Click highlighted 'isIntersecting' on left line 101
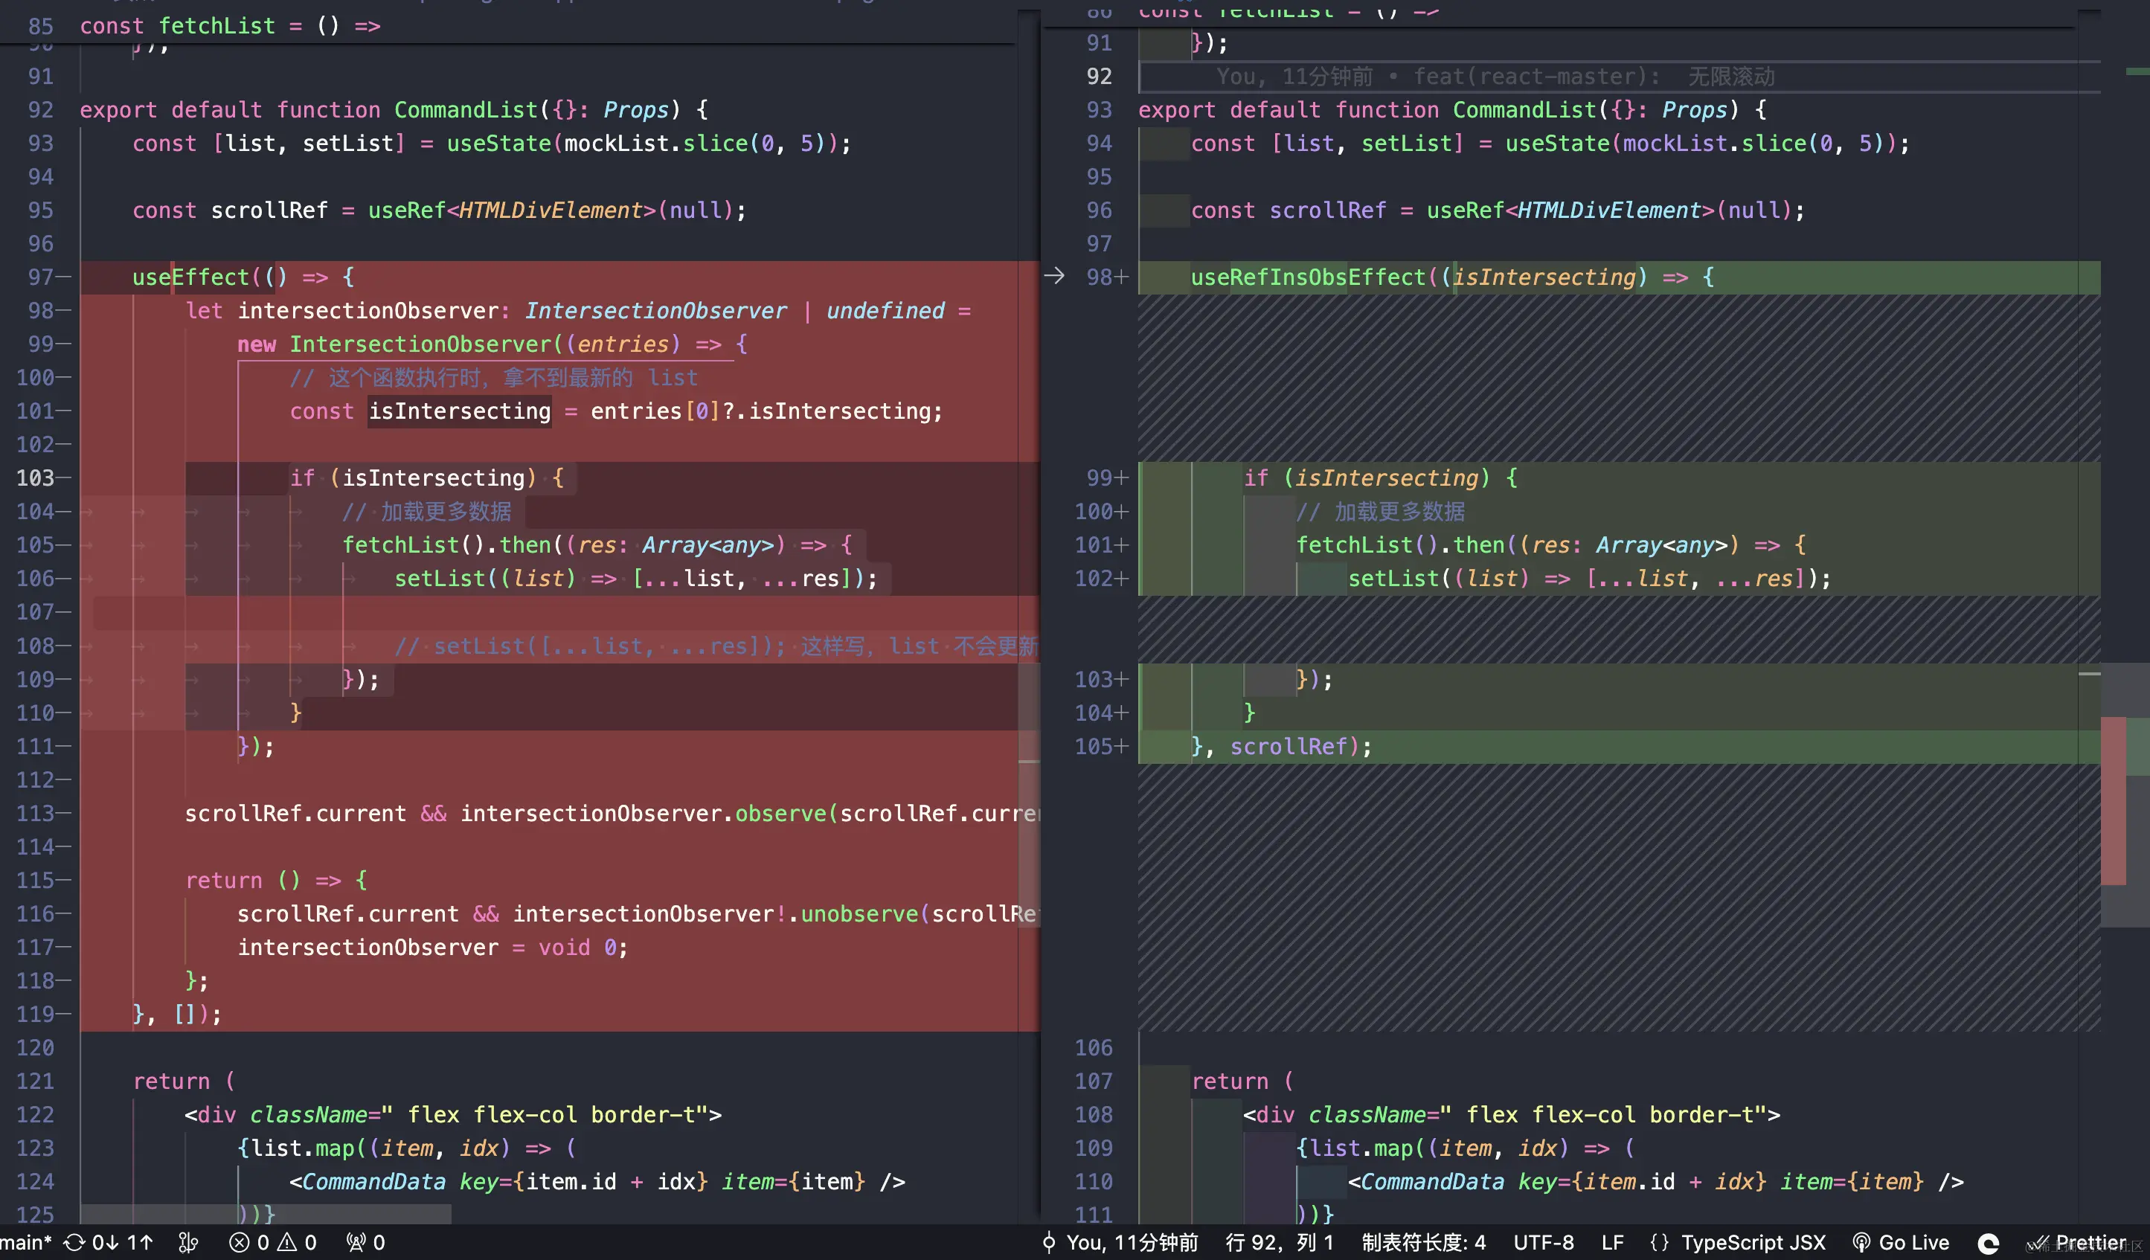 point(460,411)
